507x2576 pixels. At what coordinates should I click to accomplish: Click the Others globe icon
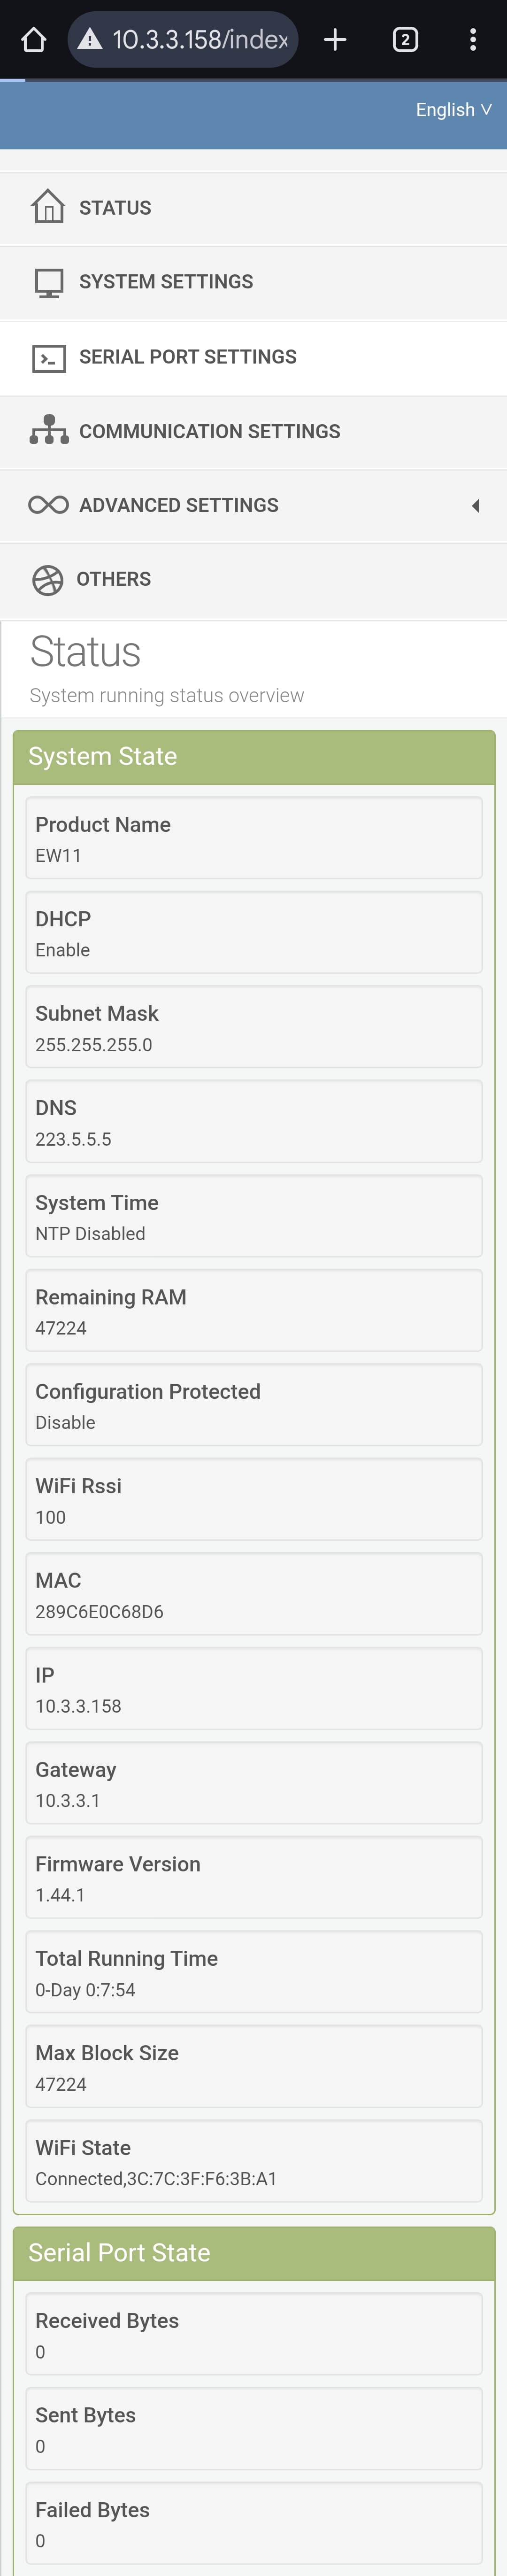click(47, 580)
